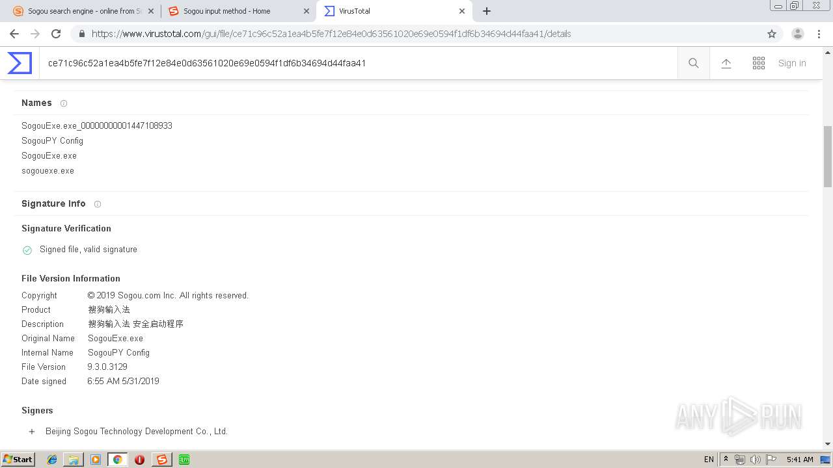833x468 pixels.
Task: Select the Internal Name value SogouPY Config
Action: click(x=118, y=353)
